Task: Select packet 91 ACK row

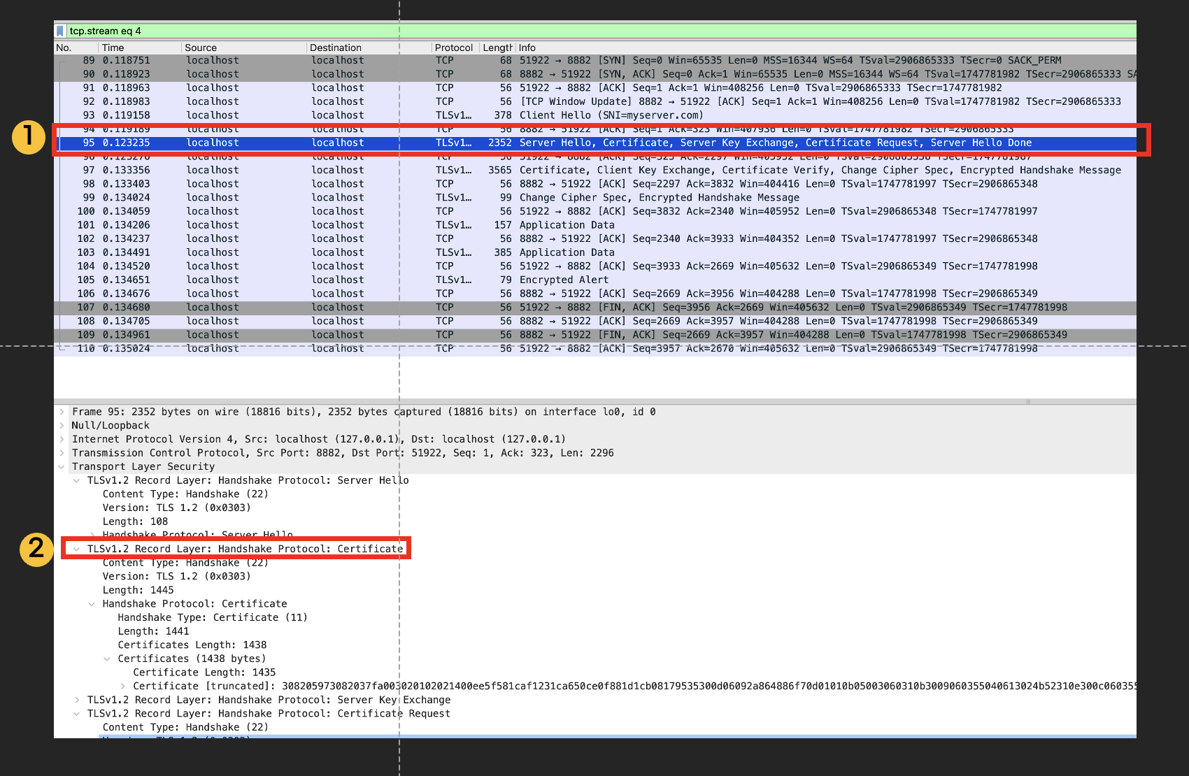Action: coord(595,88)
